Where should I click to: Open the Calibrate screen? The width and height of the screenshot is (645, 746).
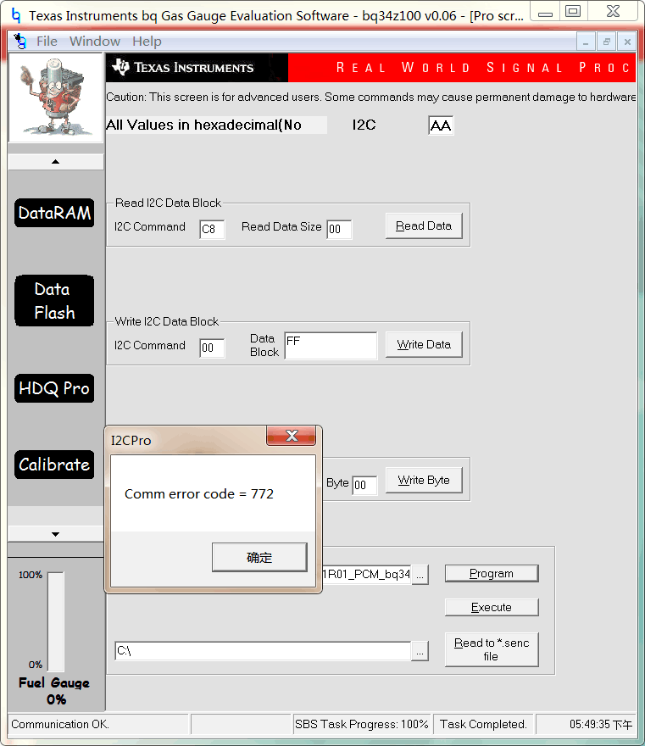[x=54, y=465]
